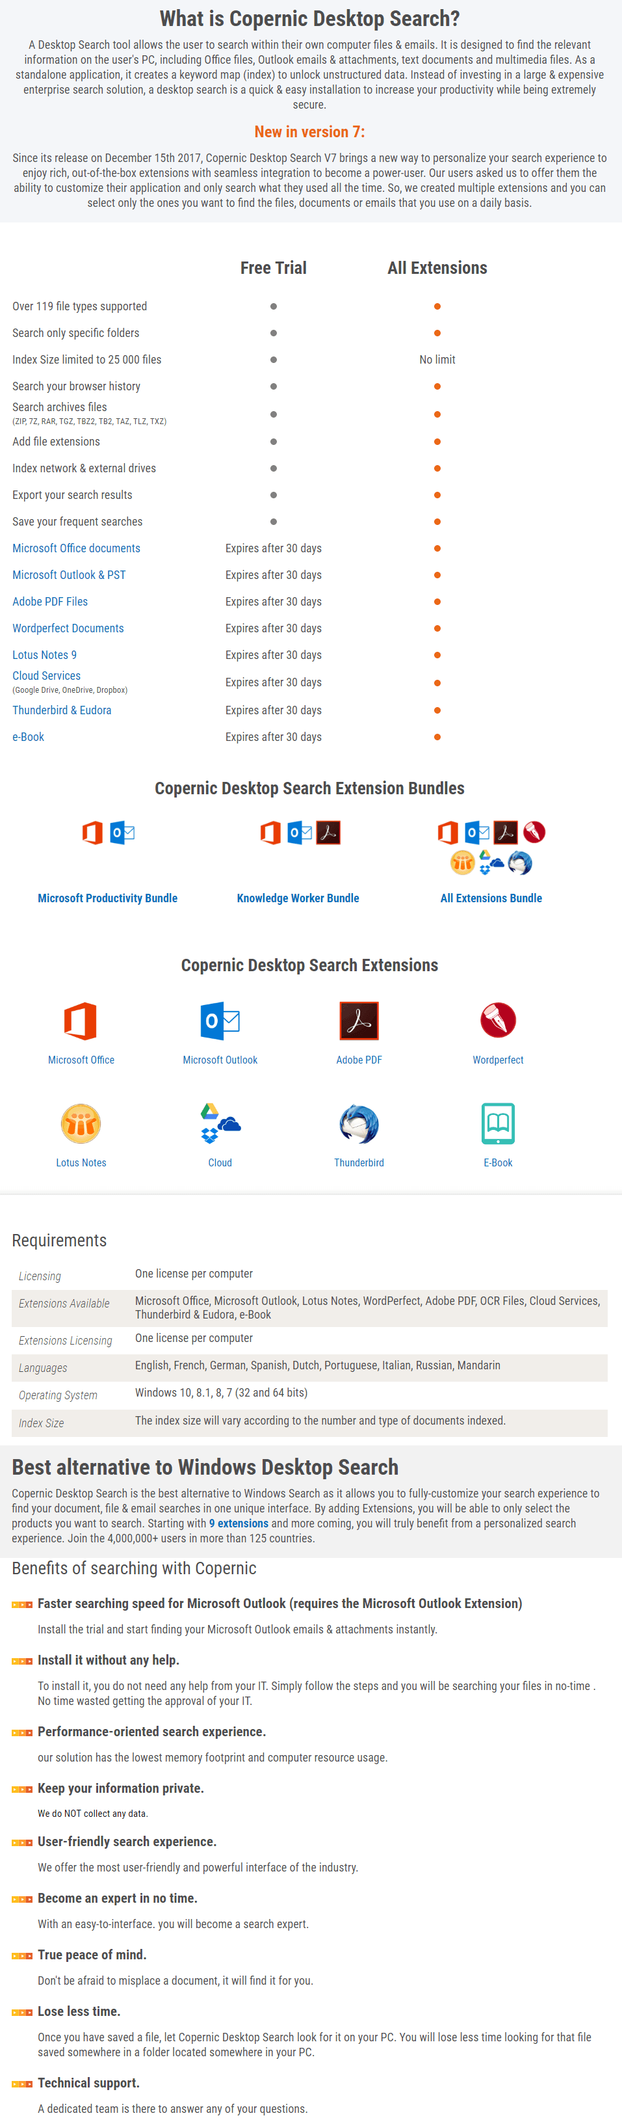Select the E-Book reader icon
Image resolution: width=622 pixels, height=2120 pixels.
pyautogui.click(x=498, y=1123)
